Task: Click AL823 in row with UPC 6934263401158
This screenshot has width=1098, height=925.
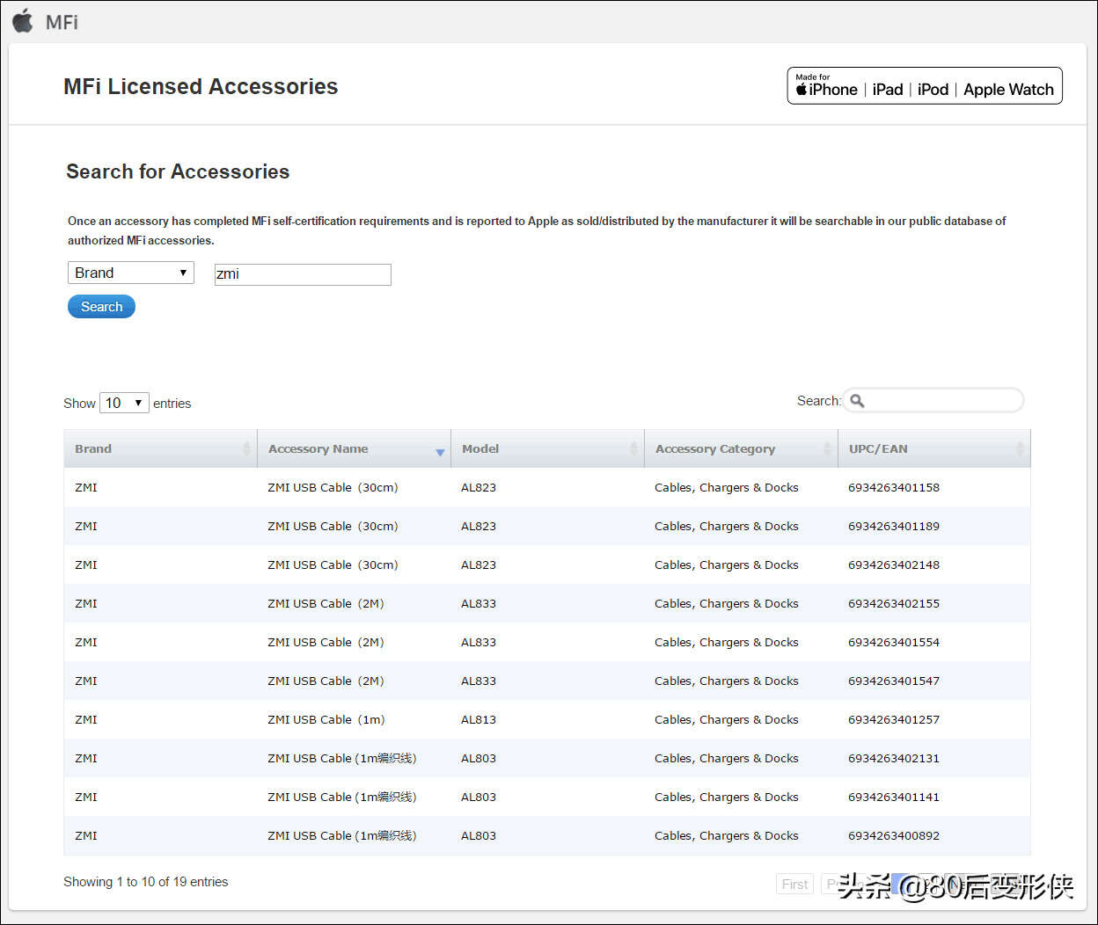Action: 479,487
